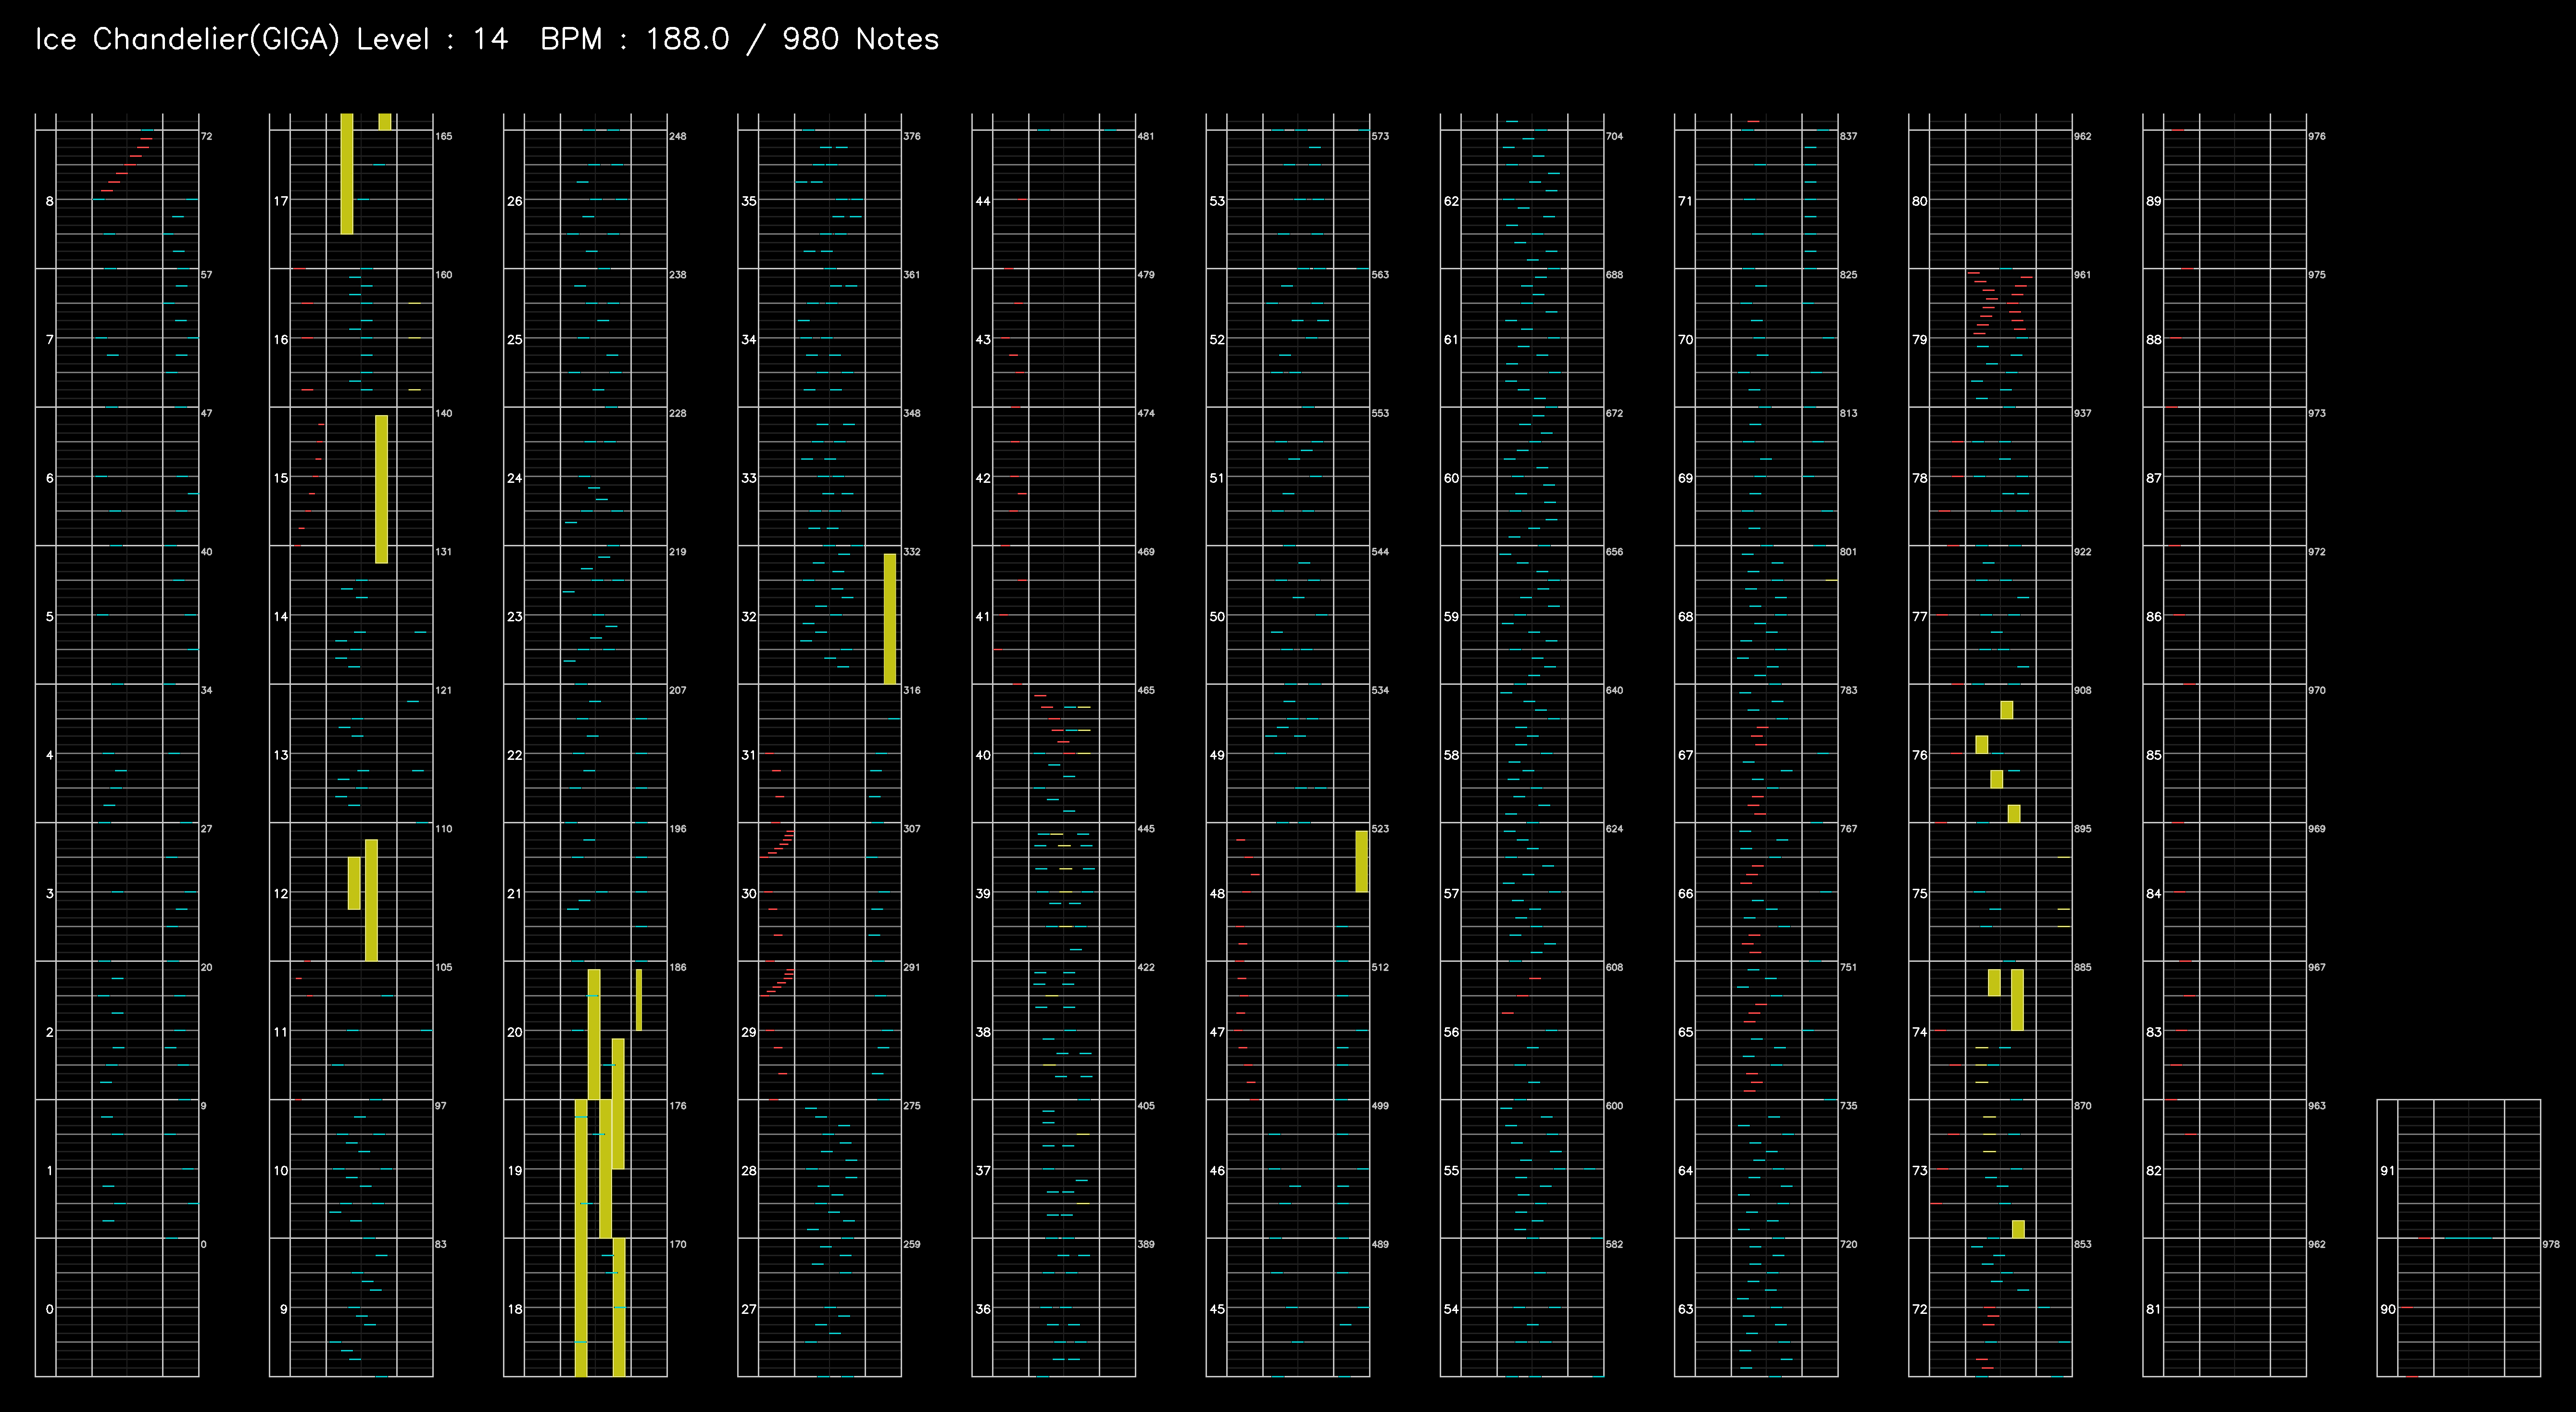Select the measure 53 label
This screenshot has height=1412, width=2576.
pos(1217,201)
